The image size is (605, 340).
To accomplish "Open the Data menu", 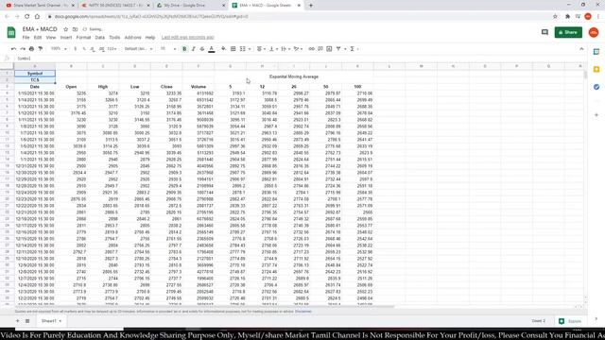I will 100,38.
